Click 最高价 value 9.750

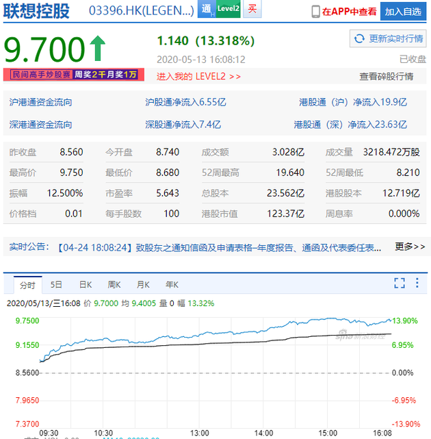71,173
